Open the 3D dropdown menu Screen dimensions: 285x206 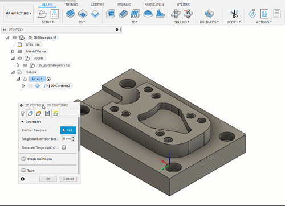point(135,22)
